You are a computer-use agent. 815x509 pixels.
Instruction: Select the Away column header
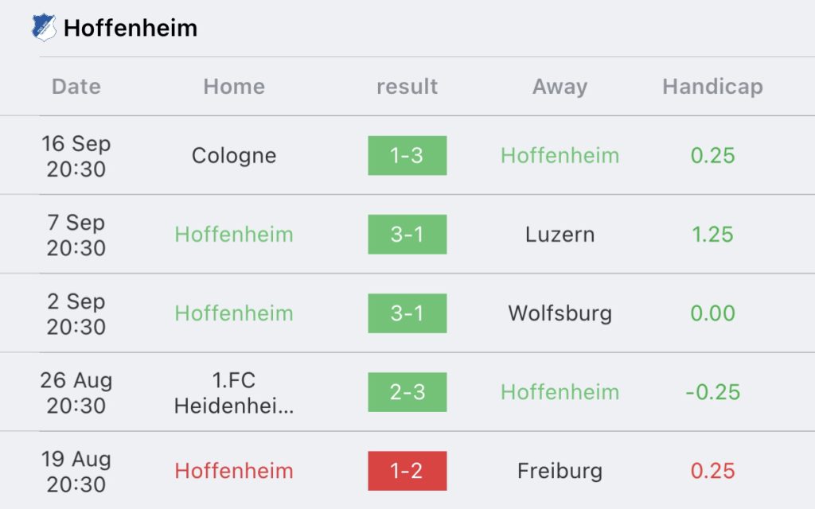point(560,87)
